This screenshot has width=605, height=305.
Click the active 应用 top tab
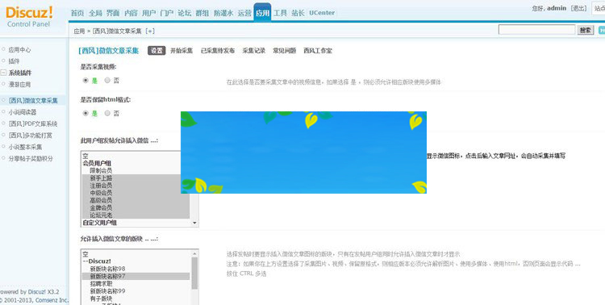point(262,13)
